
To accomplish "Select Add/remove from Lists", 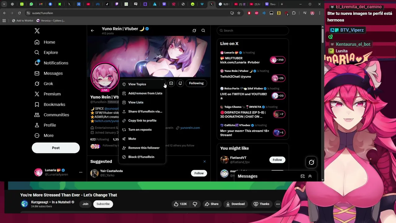I will click(142, 93).
